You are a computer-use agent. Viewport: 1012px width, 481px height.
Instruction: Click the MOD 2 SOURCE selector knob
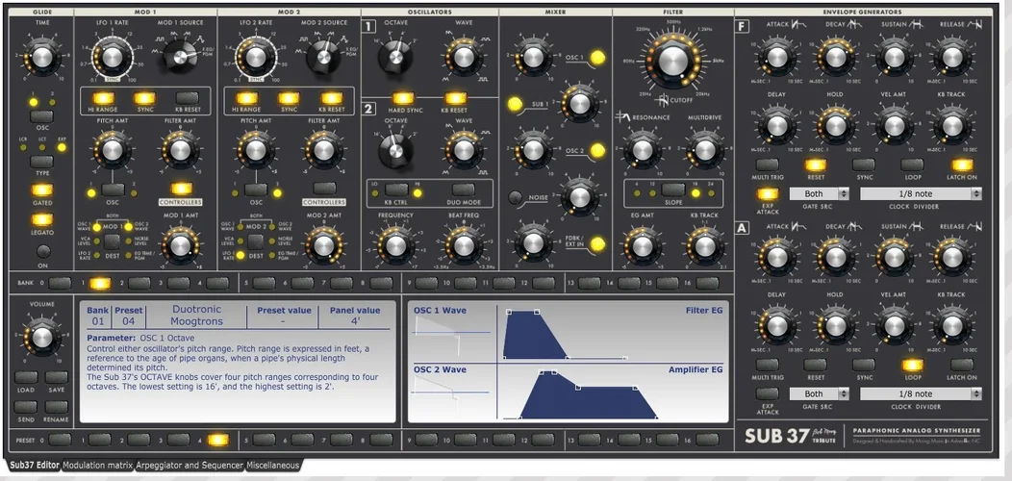point(322,58)
